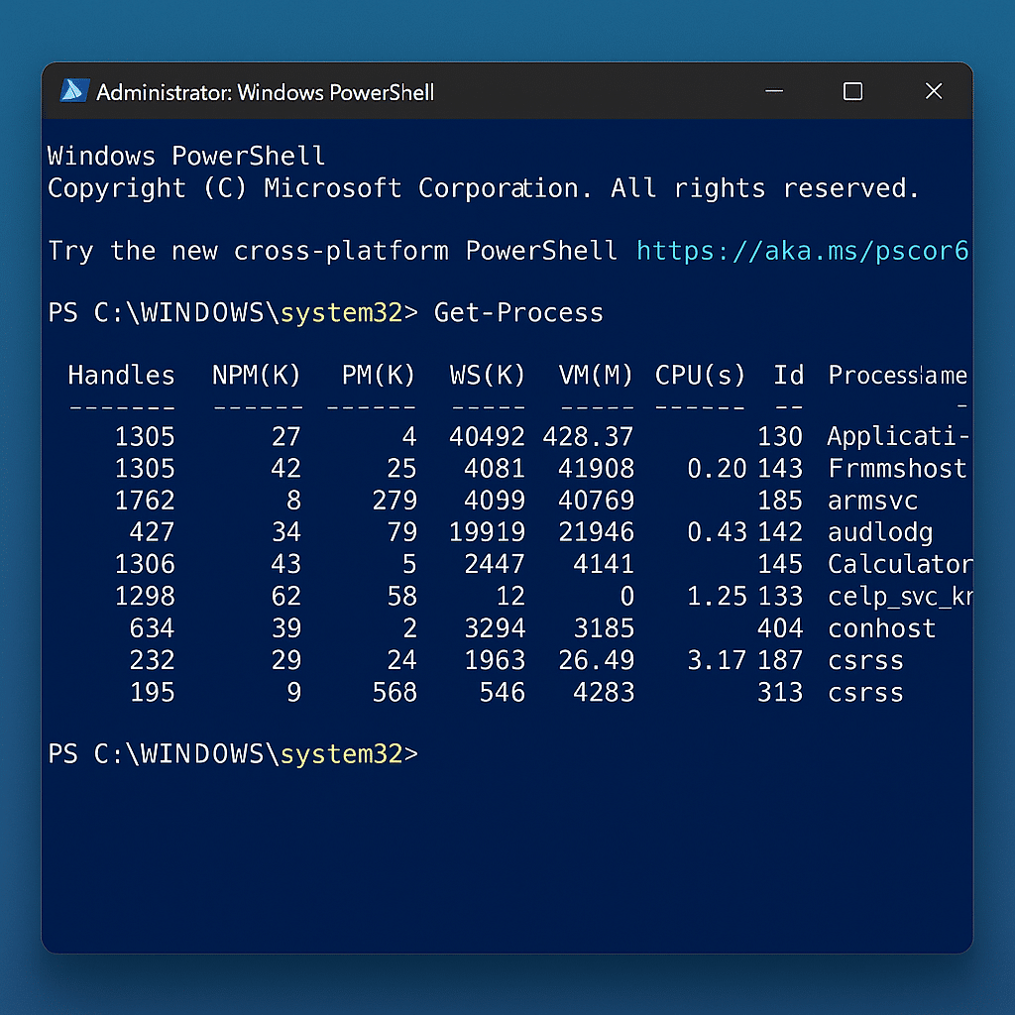Click the WS(K) value '19919'
The image size is (1015, 1015).
(487, 532)
